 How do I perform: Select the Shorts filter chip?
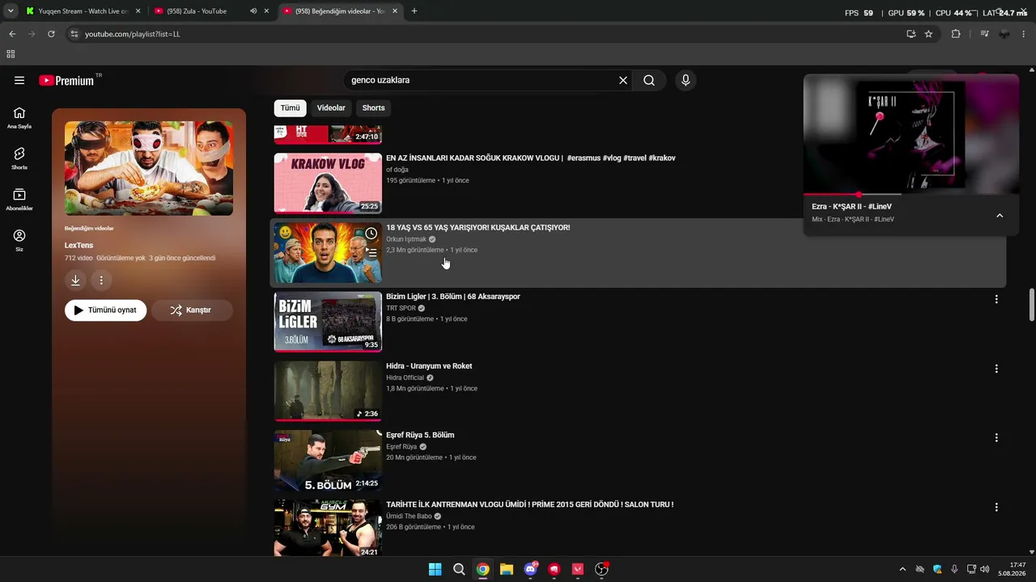pos(373,108)
